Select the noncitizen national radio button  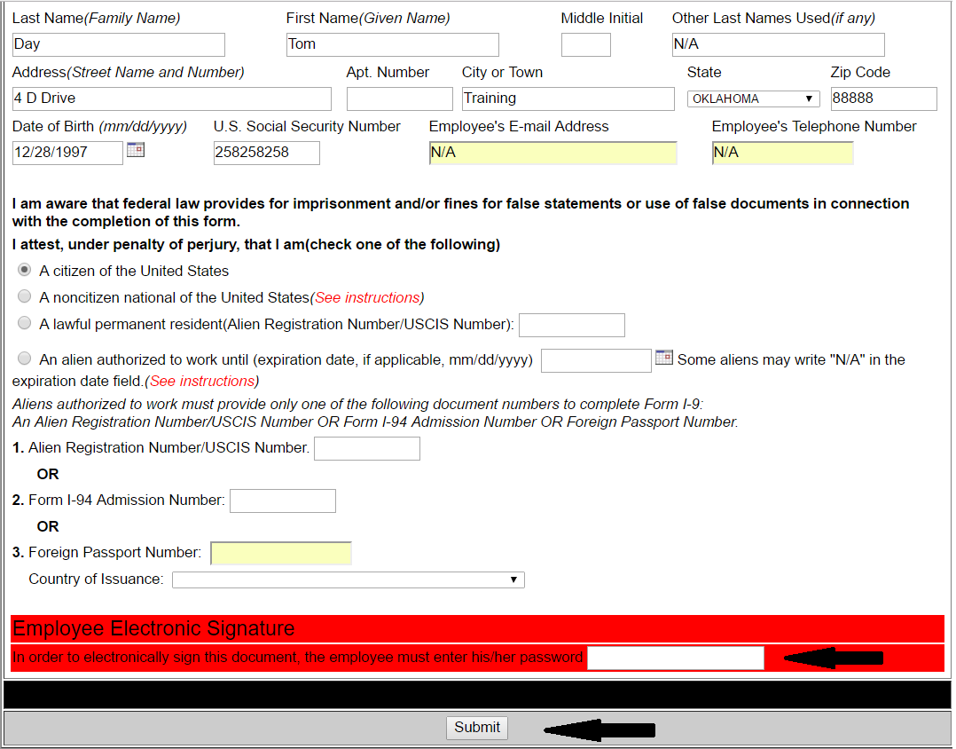point(25,296)
